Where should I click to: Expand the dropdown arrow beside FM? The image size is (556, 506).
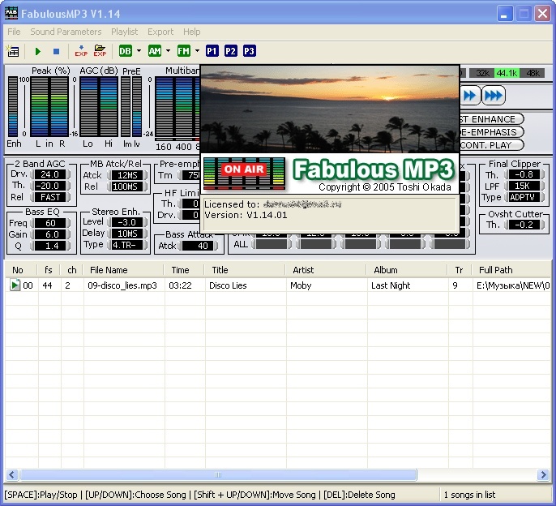coord(198,51)
